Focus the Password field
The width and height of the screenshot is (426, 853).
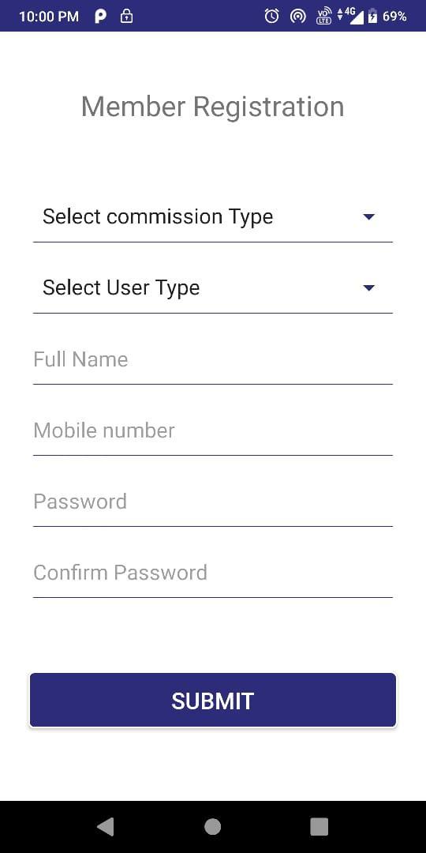pos(213,503)
